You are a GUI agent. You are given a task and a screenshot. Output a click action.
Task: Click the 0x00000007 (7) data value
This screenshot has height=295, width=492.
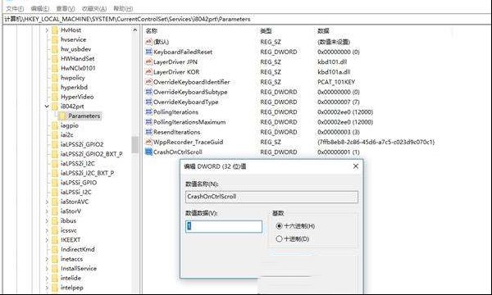pyautogui.click(x=339, y=102)
